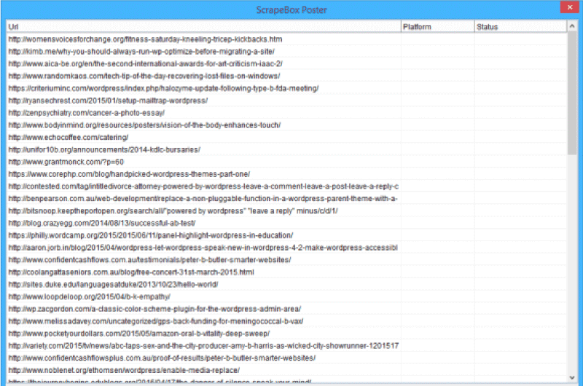
Task: Sort by the Status column header
Action: (x=520, y=27)
